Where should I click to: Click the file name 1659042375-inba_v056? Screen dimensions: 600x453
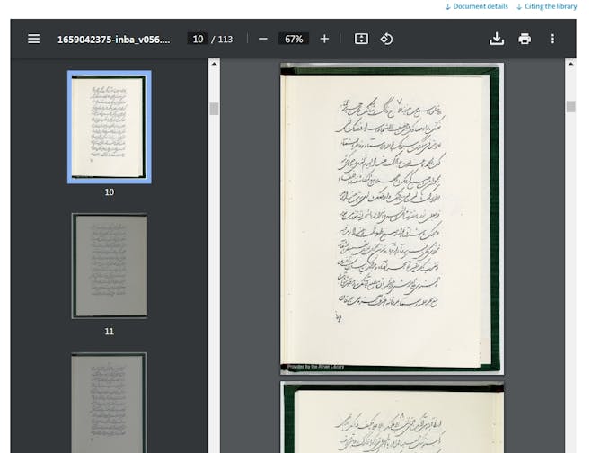(x=114, y=40)
